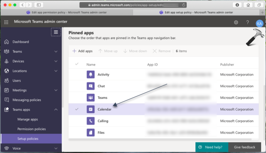
Task: Click the Teams people icon in sidebar
Action: click(x=7, y=52)
